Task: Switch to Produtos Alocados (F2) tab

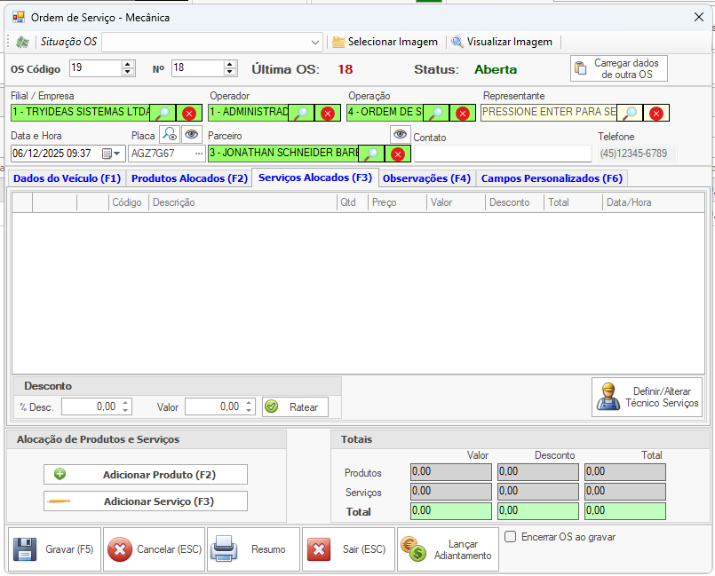Action: coord(189,178)
